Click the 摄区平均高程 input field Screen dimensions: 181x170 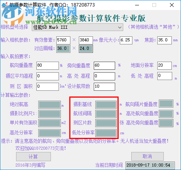coord(47,76)
